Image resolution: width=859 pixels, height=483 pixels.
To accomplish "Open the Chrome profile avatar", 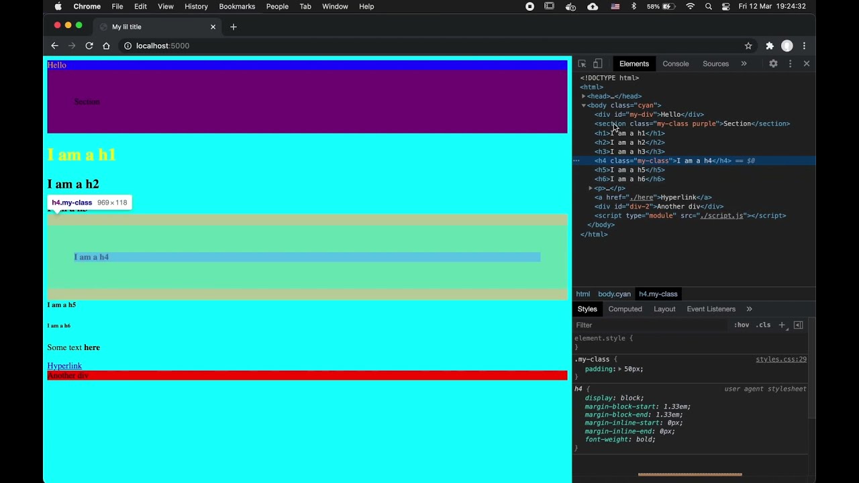I will click(787, 46).
